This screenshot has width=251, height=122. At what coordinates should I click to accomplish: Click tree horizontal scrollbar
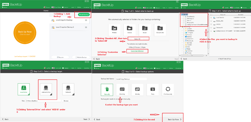tap(192, 56)
